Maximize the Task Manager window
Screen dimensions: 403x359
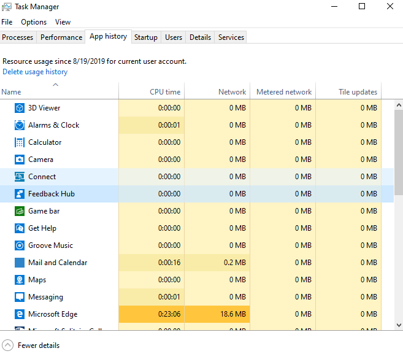pos(362,6)
